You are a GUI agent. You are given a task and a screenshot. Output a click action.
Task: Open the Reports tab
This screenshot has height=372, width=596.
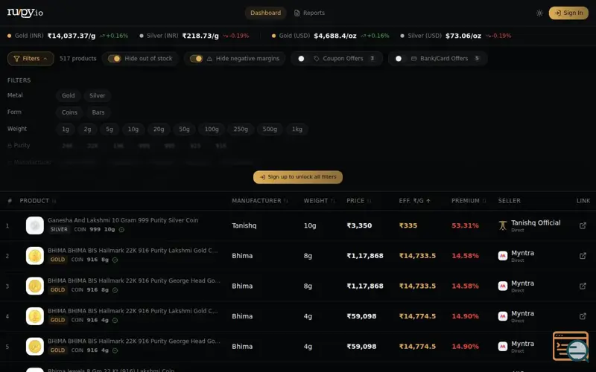coord(309,13)
